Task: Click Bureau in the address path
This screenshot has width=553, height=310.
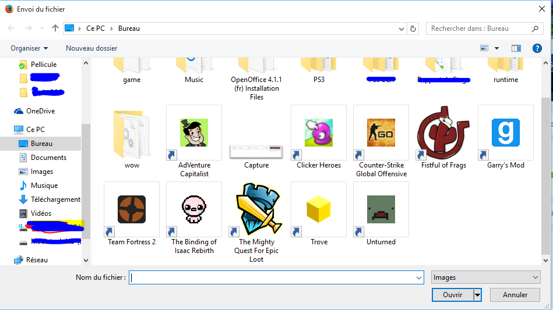Action: tap(129, 28)
